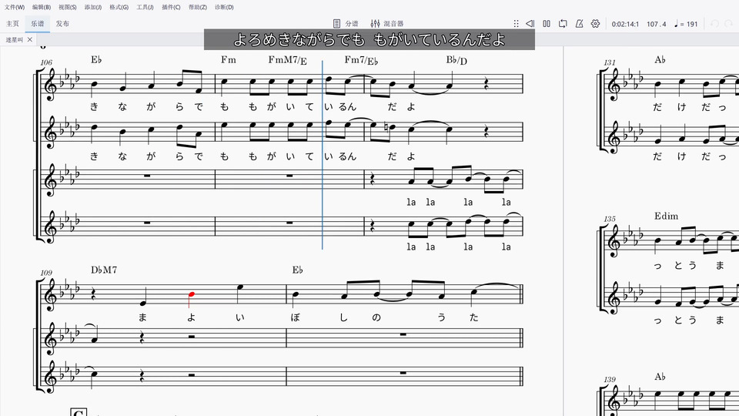Select lyric よ under the red note
The height and width of the screenshot is (416, 739).
[x=191, y=317]
